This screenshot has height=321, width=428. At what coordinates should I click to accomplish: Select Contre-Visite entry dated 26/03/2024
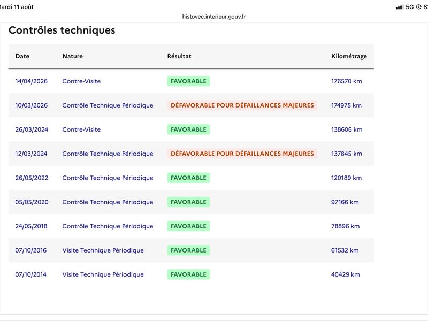point(81,129)
